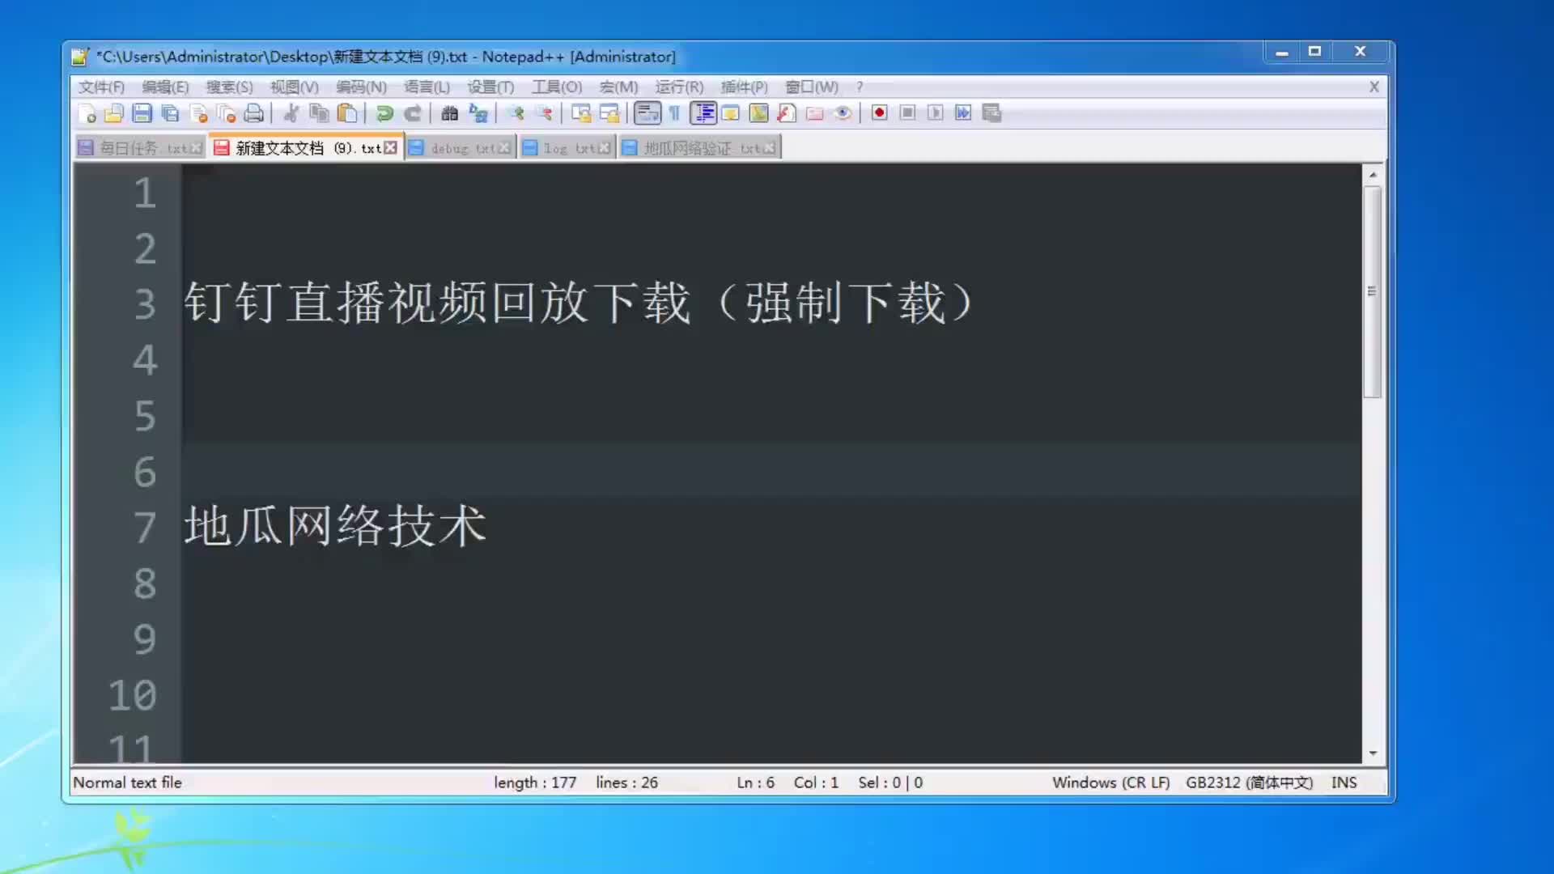Click the vertical scrollbar down arrow

[1374, 753]
